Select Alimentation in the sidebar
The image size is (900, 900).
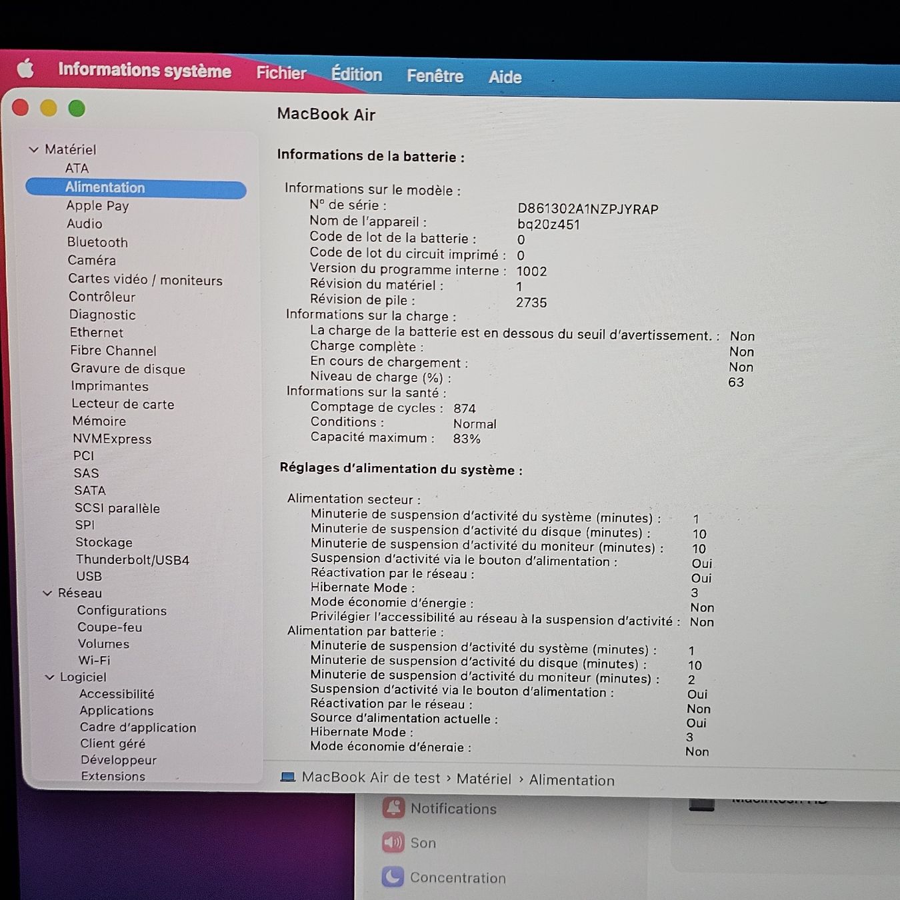tap(136, 188)
